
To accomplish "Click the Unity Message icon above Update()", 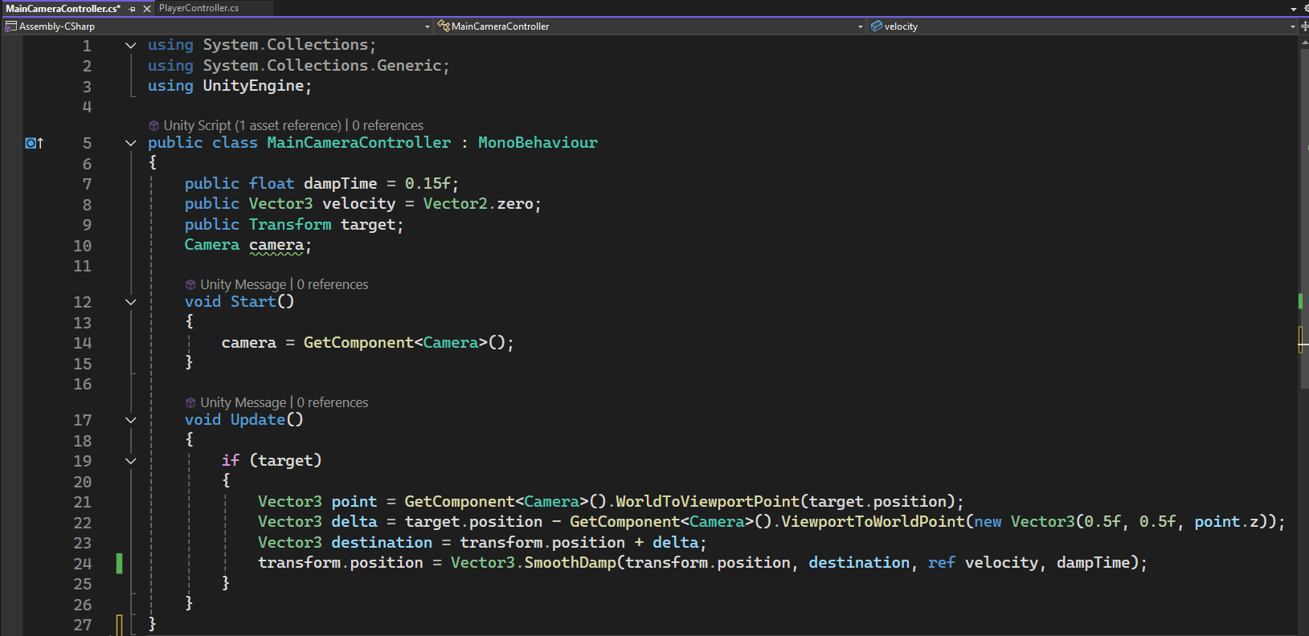I will 190,403.
